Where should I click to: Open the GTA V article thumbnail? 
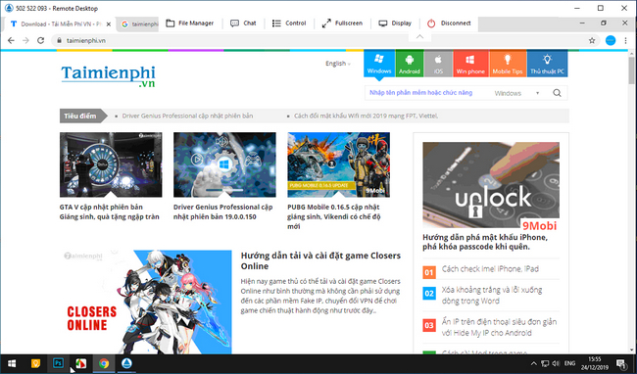[x=111, y=164]
